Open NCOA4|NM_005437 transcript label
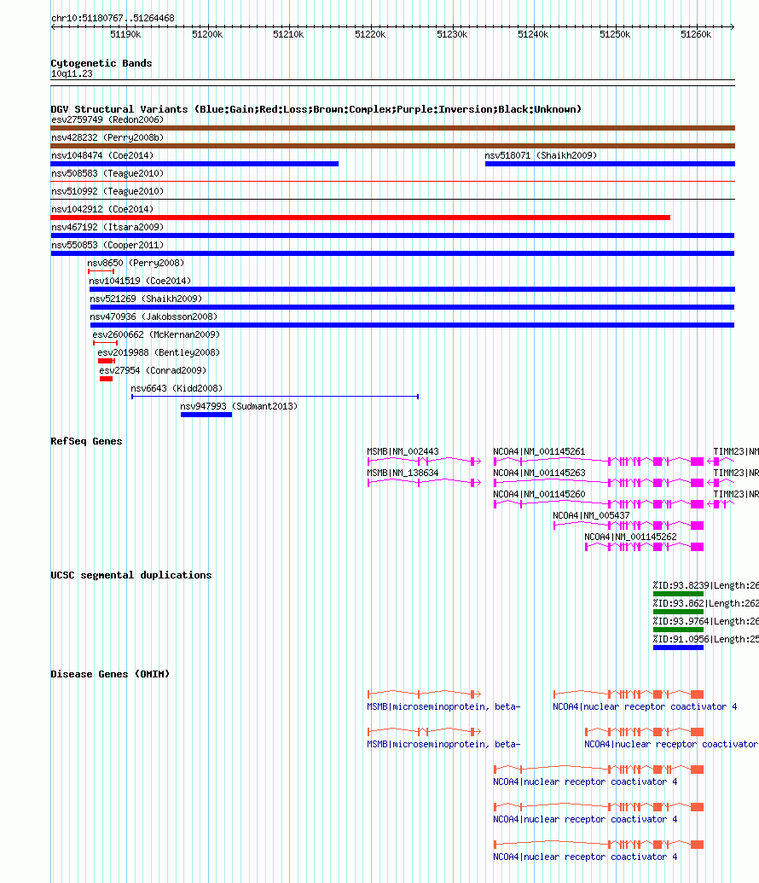The height and width of the screenshot is (883, 759). pyautogui.click(x=591, y=516)
